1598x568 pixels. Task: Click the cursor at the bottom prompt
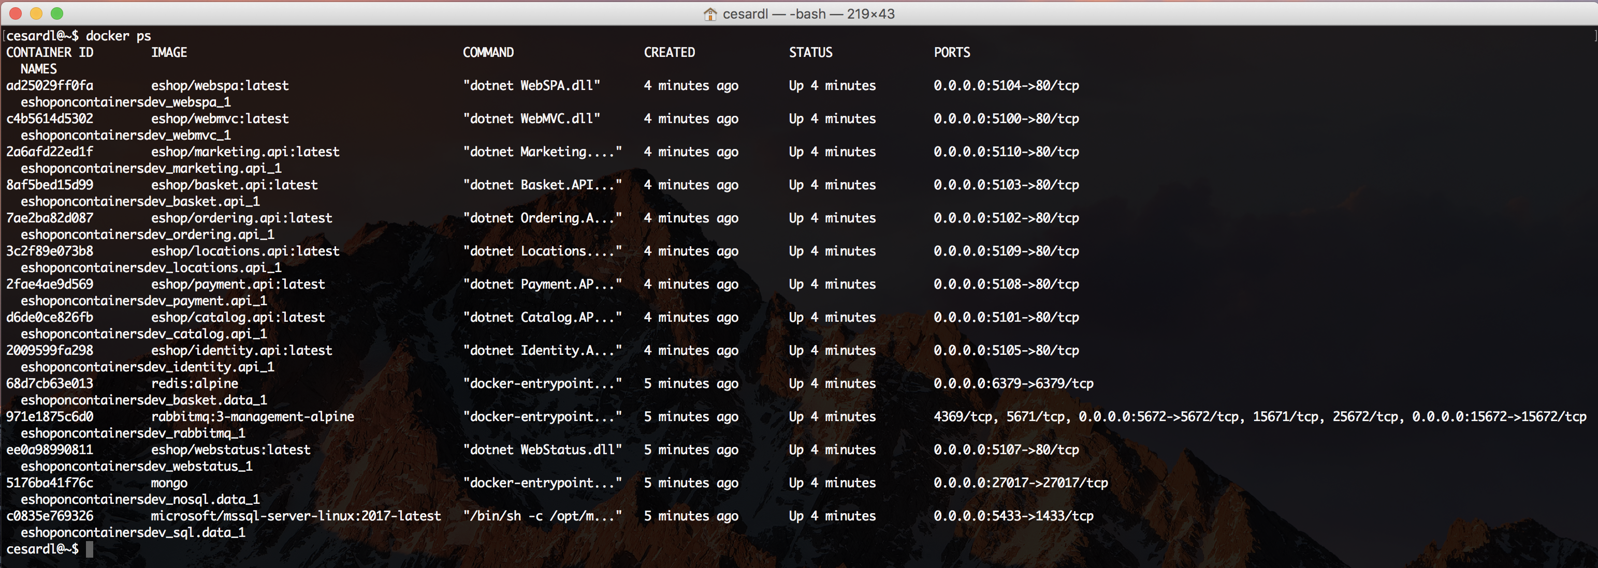point(90,549)
